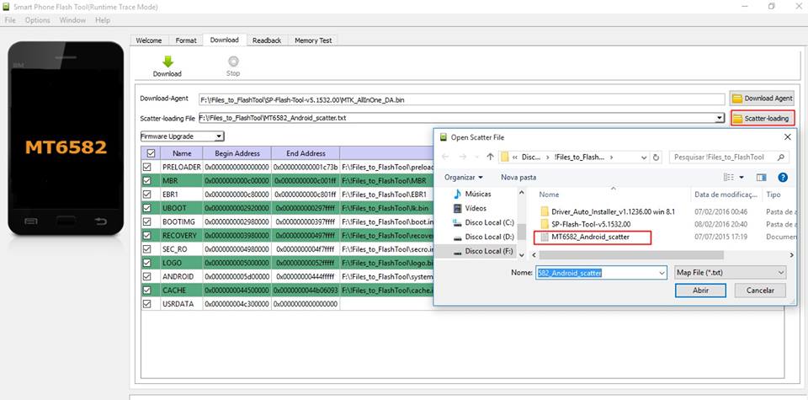Uncheck the PRELOADER partition checkbox
Viewport: 808px width, 400px height.
pyautogui.click(x=146, y=167)
